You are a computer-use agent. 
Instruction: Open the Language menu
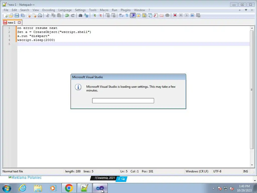point(65,10)
